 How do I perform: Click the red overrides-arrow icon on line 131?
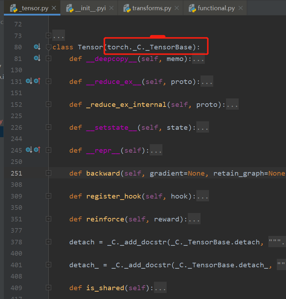pyautogui.click(x=37, y=81)
